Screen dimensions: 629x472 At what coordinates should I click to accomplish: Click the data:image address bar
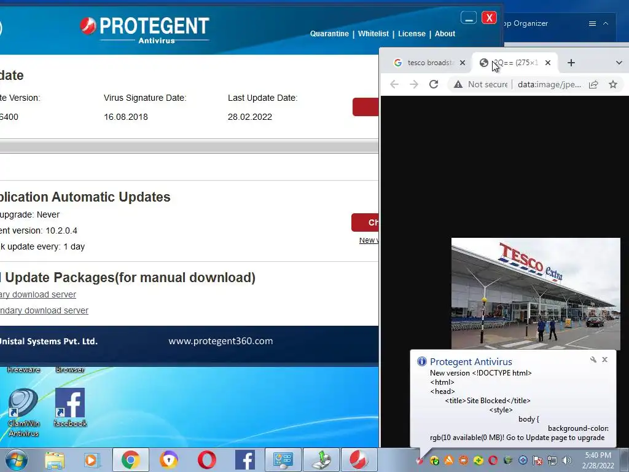[549, 84]
